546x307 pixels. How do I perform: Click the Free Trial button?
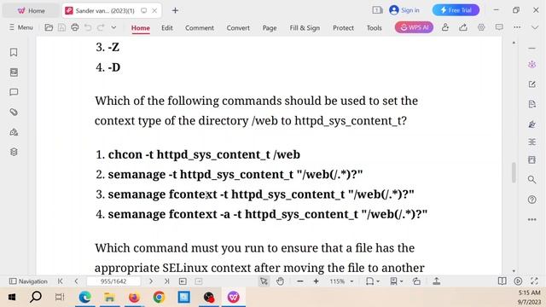(x=456, y=10)
